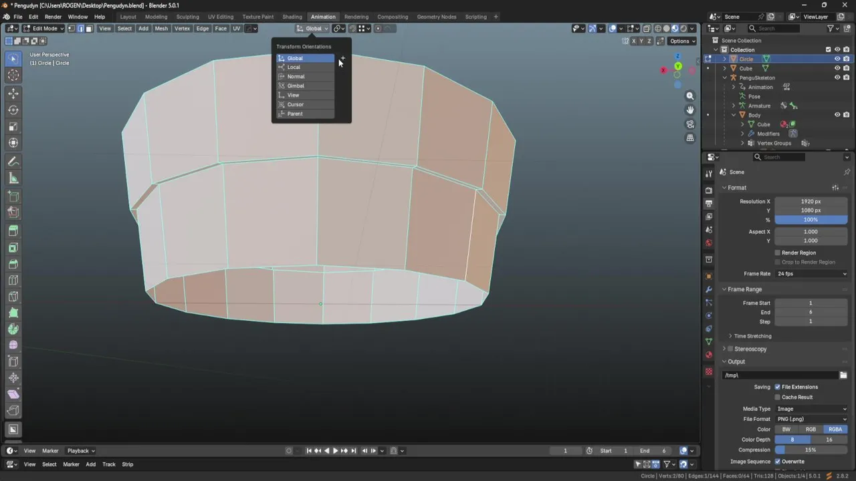Toggle X-ray view
Screen dimensions: 856x481
click(646, 29)
